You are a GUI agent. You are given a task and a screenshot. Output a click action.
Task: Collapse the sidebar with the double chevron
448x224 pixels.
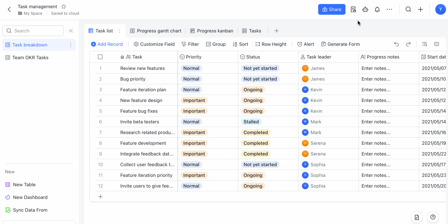pyautogui.click(x=71, y=30)
